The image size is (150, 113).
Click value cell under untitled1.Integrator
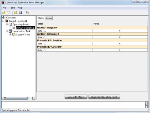click(120, 31)
